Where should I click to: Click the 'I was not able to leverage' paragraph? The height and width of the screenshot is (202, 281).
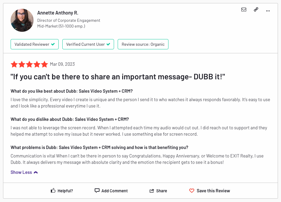point(139,131)
